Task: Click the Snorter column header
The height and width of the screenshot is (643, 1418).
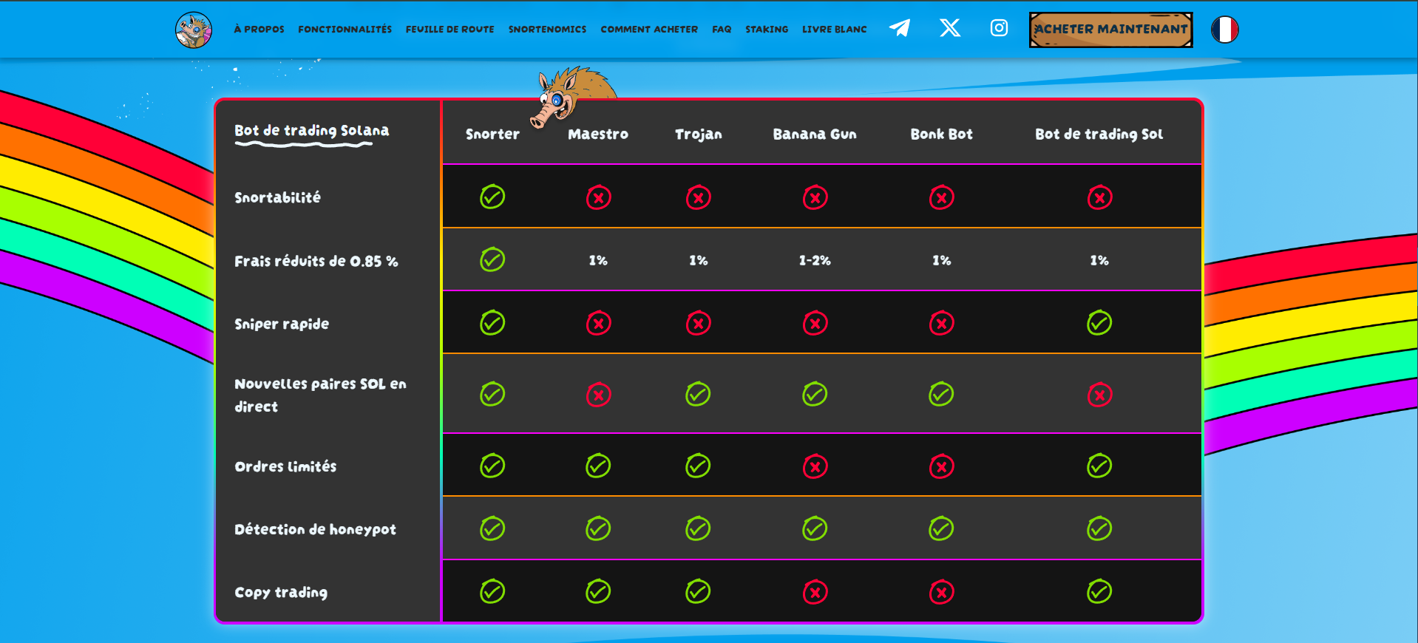Action: (x=492, y=134)
